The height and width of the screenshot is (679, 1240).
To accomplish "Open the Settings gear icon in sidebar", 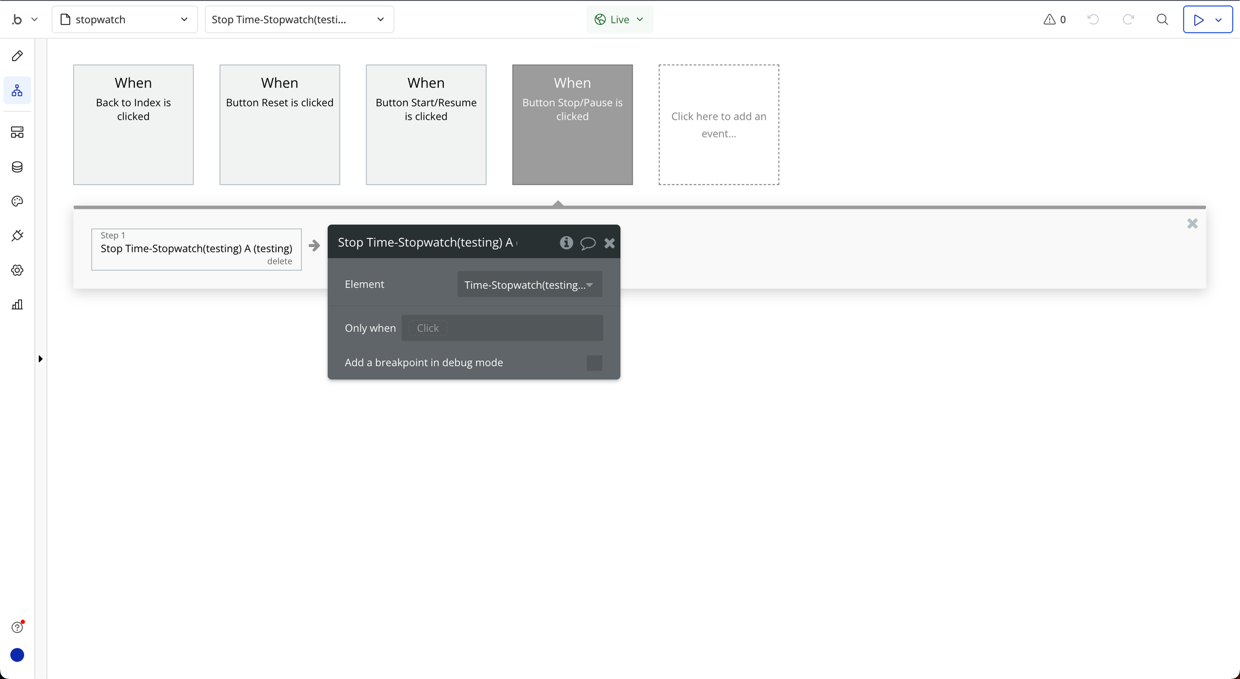I will pyautogui.click(x=17, y=271).
